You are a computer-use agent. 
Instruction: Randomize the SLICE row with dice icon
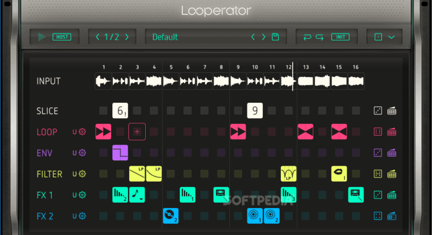click(379, 110)
